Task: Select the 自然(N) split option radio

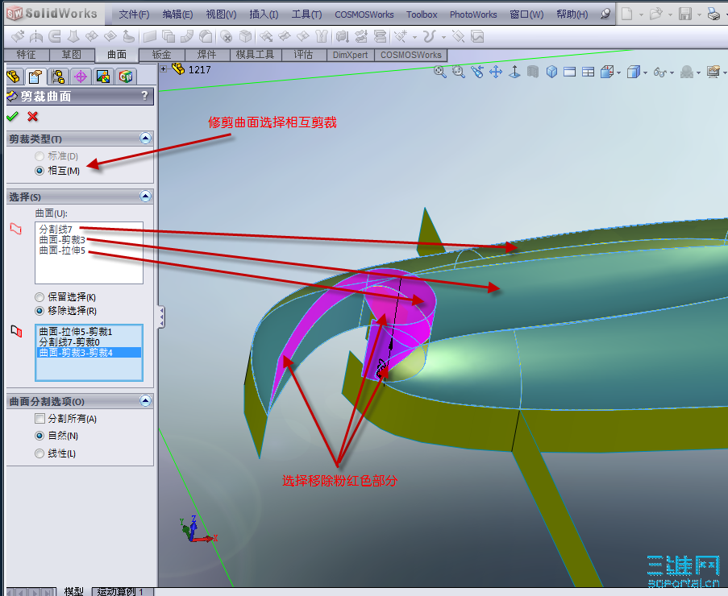Action: pyautogui.click(x=40, y=436)
